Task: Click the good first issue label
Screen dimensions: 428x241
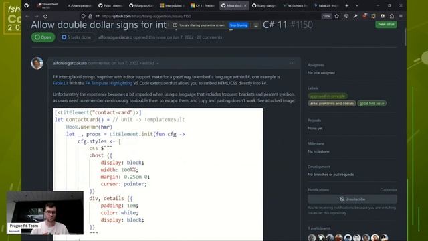Action: pyautogui.click(x=372, y=103)
